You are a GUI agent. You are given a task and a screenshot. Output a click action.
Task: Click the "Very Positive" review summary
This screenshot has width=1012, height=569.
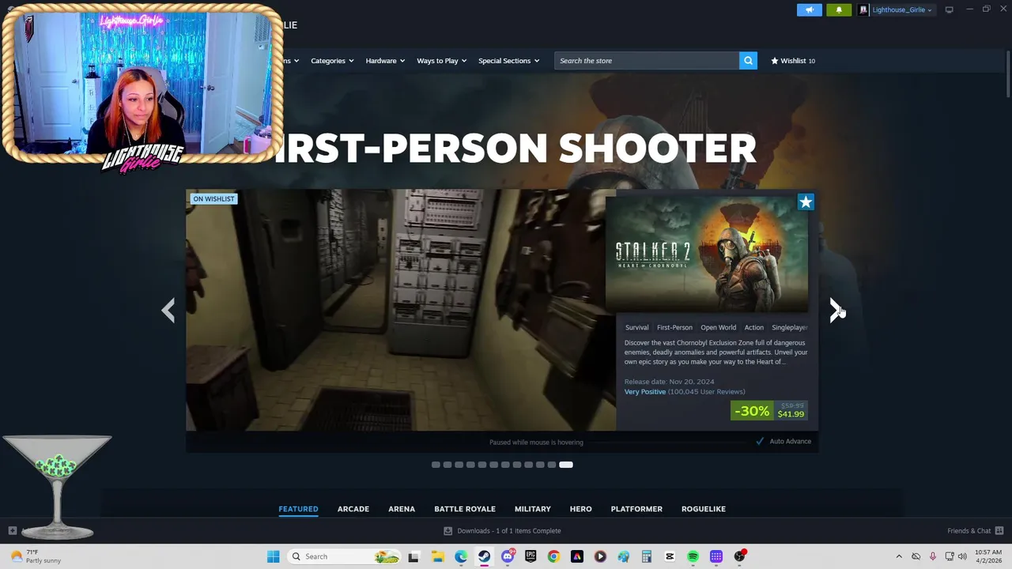[x=645, y=392]
